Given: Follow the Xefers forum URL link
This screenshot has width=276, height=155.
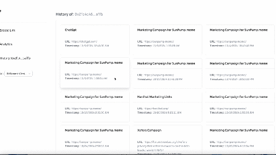Looking at the screenshot, I should tap(164, 146).
